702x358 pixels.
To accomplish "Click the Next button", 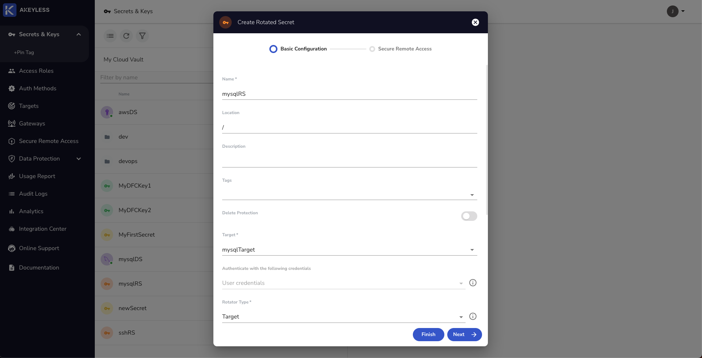I will [464, 335].
